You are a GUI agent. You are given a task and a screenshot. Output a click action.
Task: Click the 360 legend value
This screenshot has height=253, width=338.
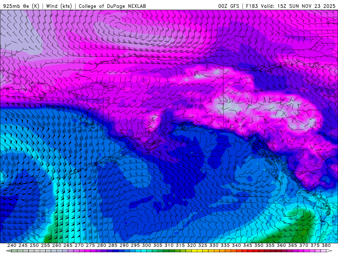coord(281,245)
